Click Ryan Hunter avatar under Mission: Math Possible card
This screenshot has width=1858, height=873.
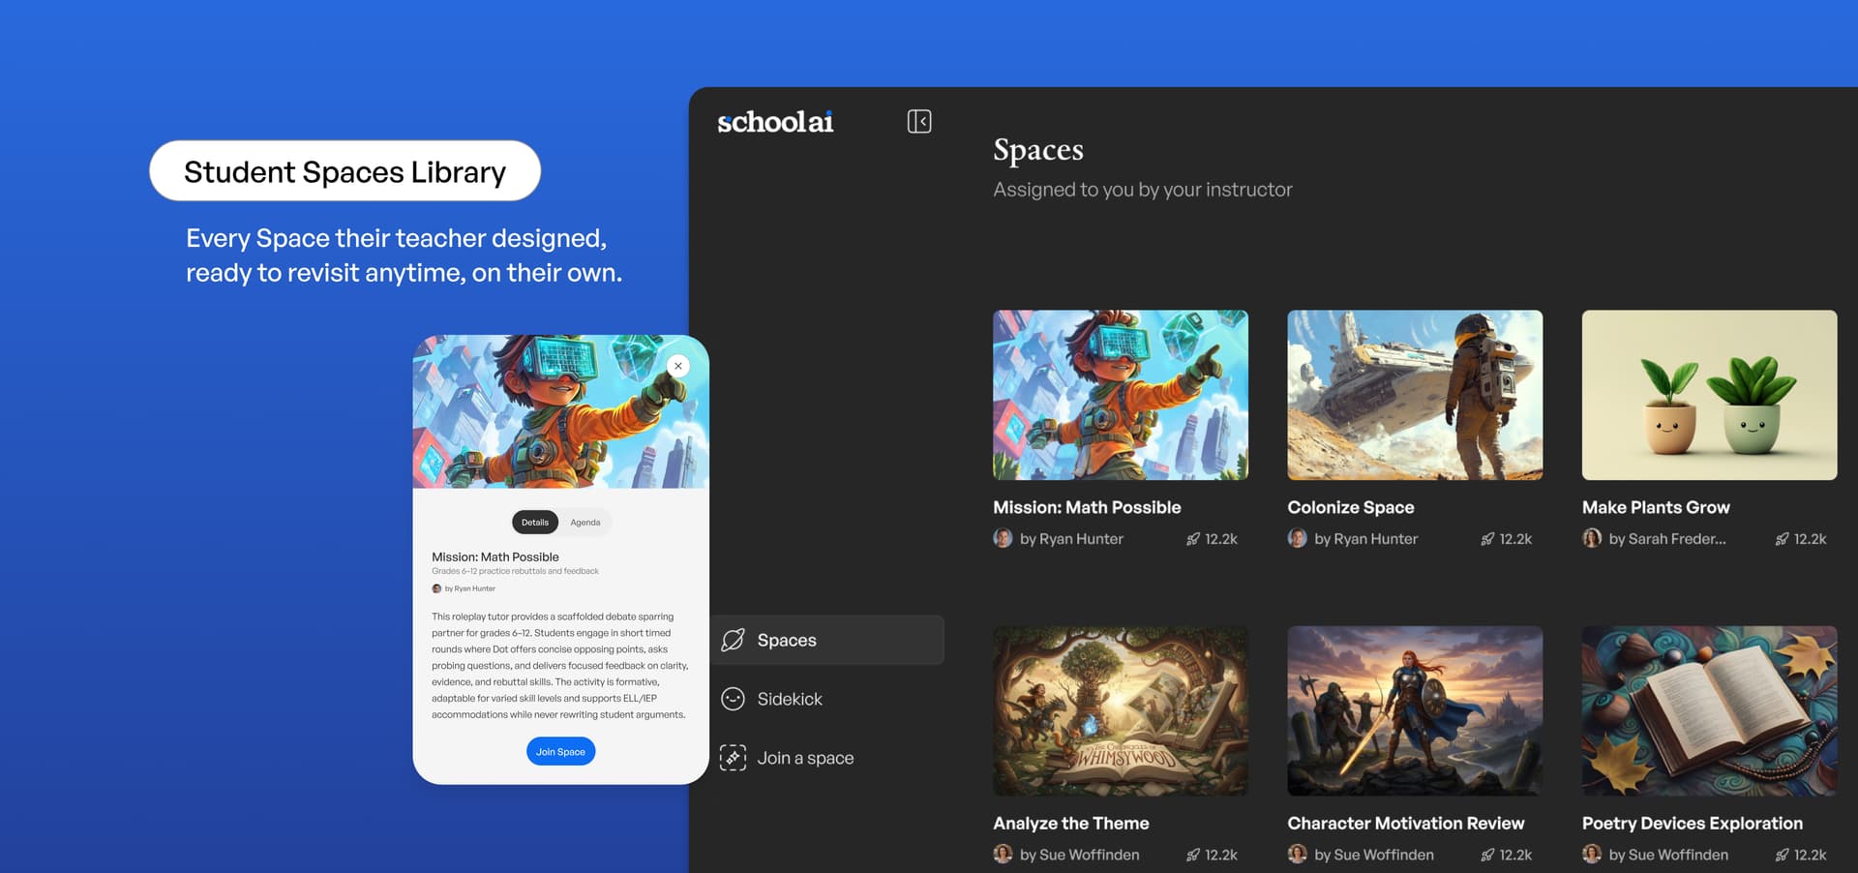click(1003, 538)
